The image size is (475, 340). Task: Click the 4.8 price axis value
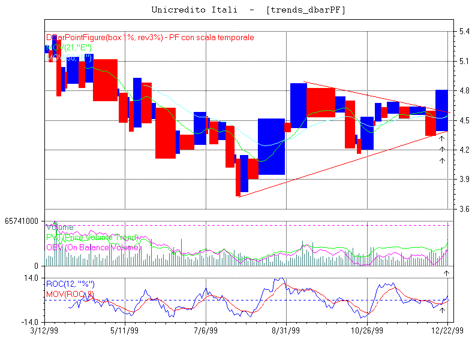click(464, 90)
